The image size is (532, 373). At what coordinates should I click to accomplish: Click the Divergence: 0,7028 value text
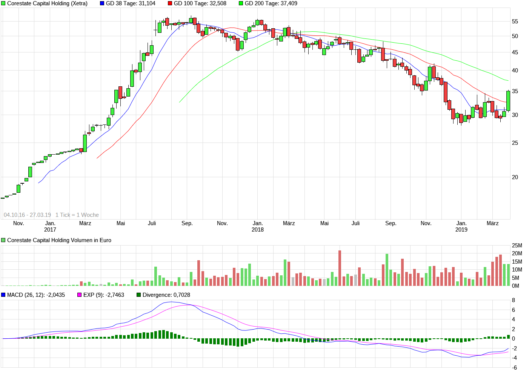click(x=167, y=295)
